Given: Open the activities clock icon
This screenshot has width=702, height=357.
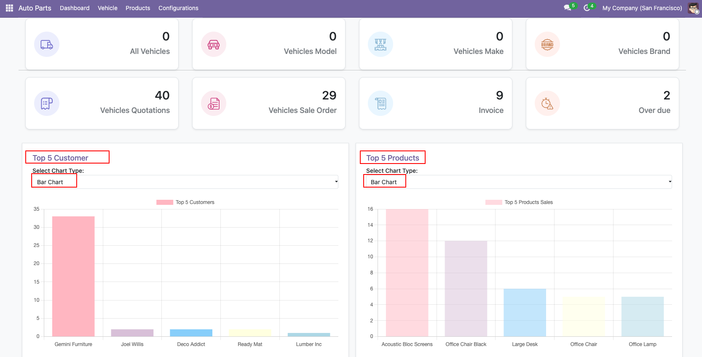Looking at the screenshot, I should point(587,8).
